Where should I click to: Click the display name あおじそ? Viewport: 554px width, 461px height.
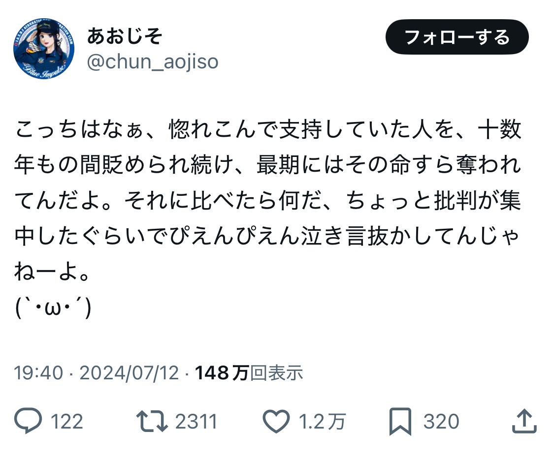(x=124, y=36)
